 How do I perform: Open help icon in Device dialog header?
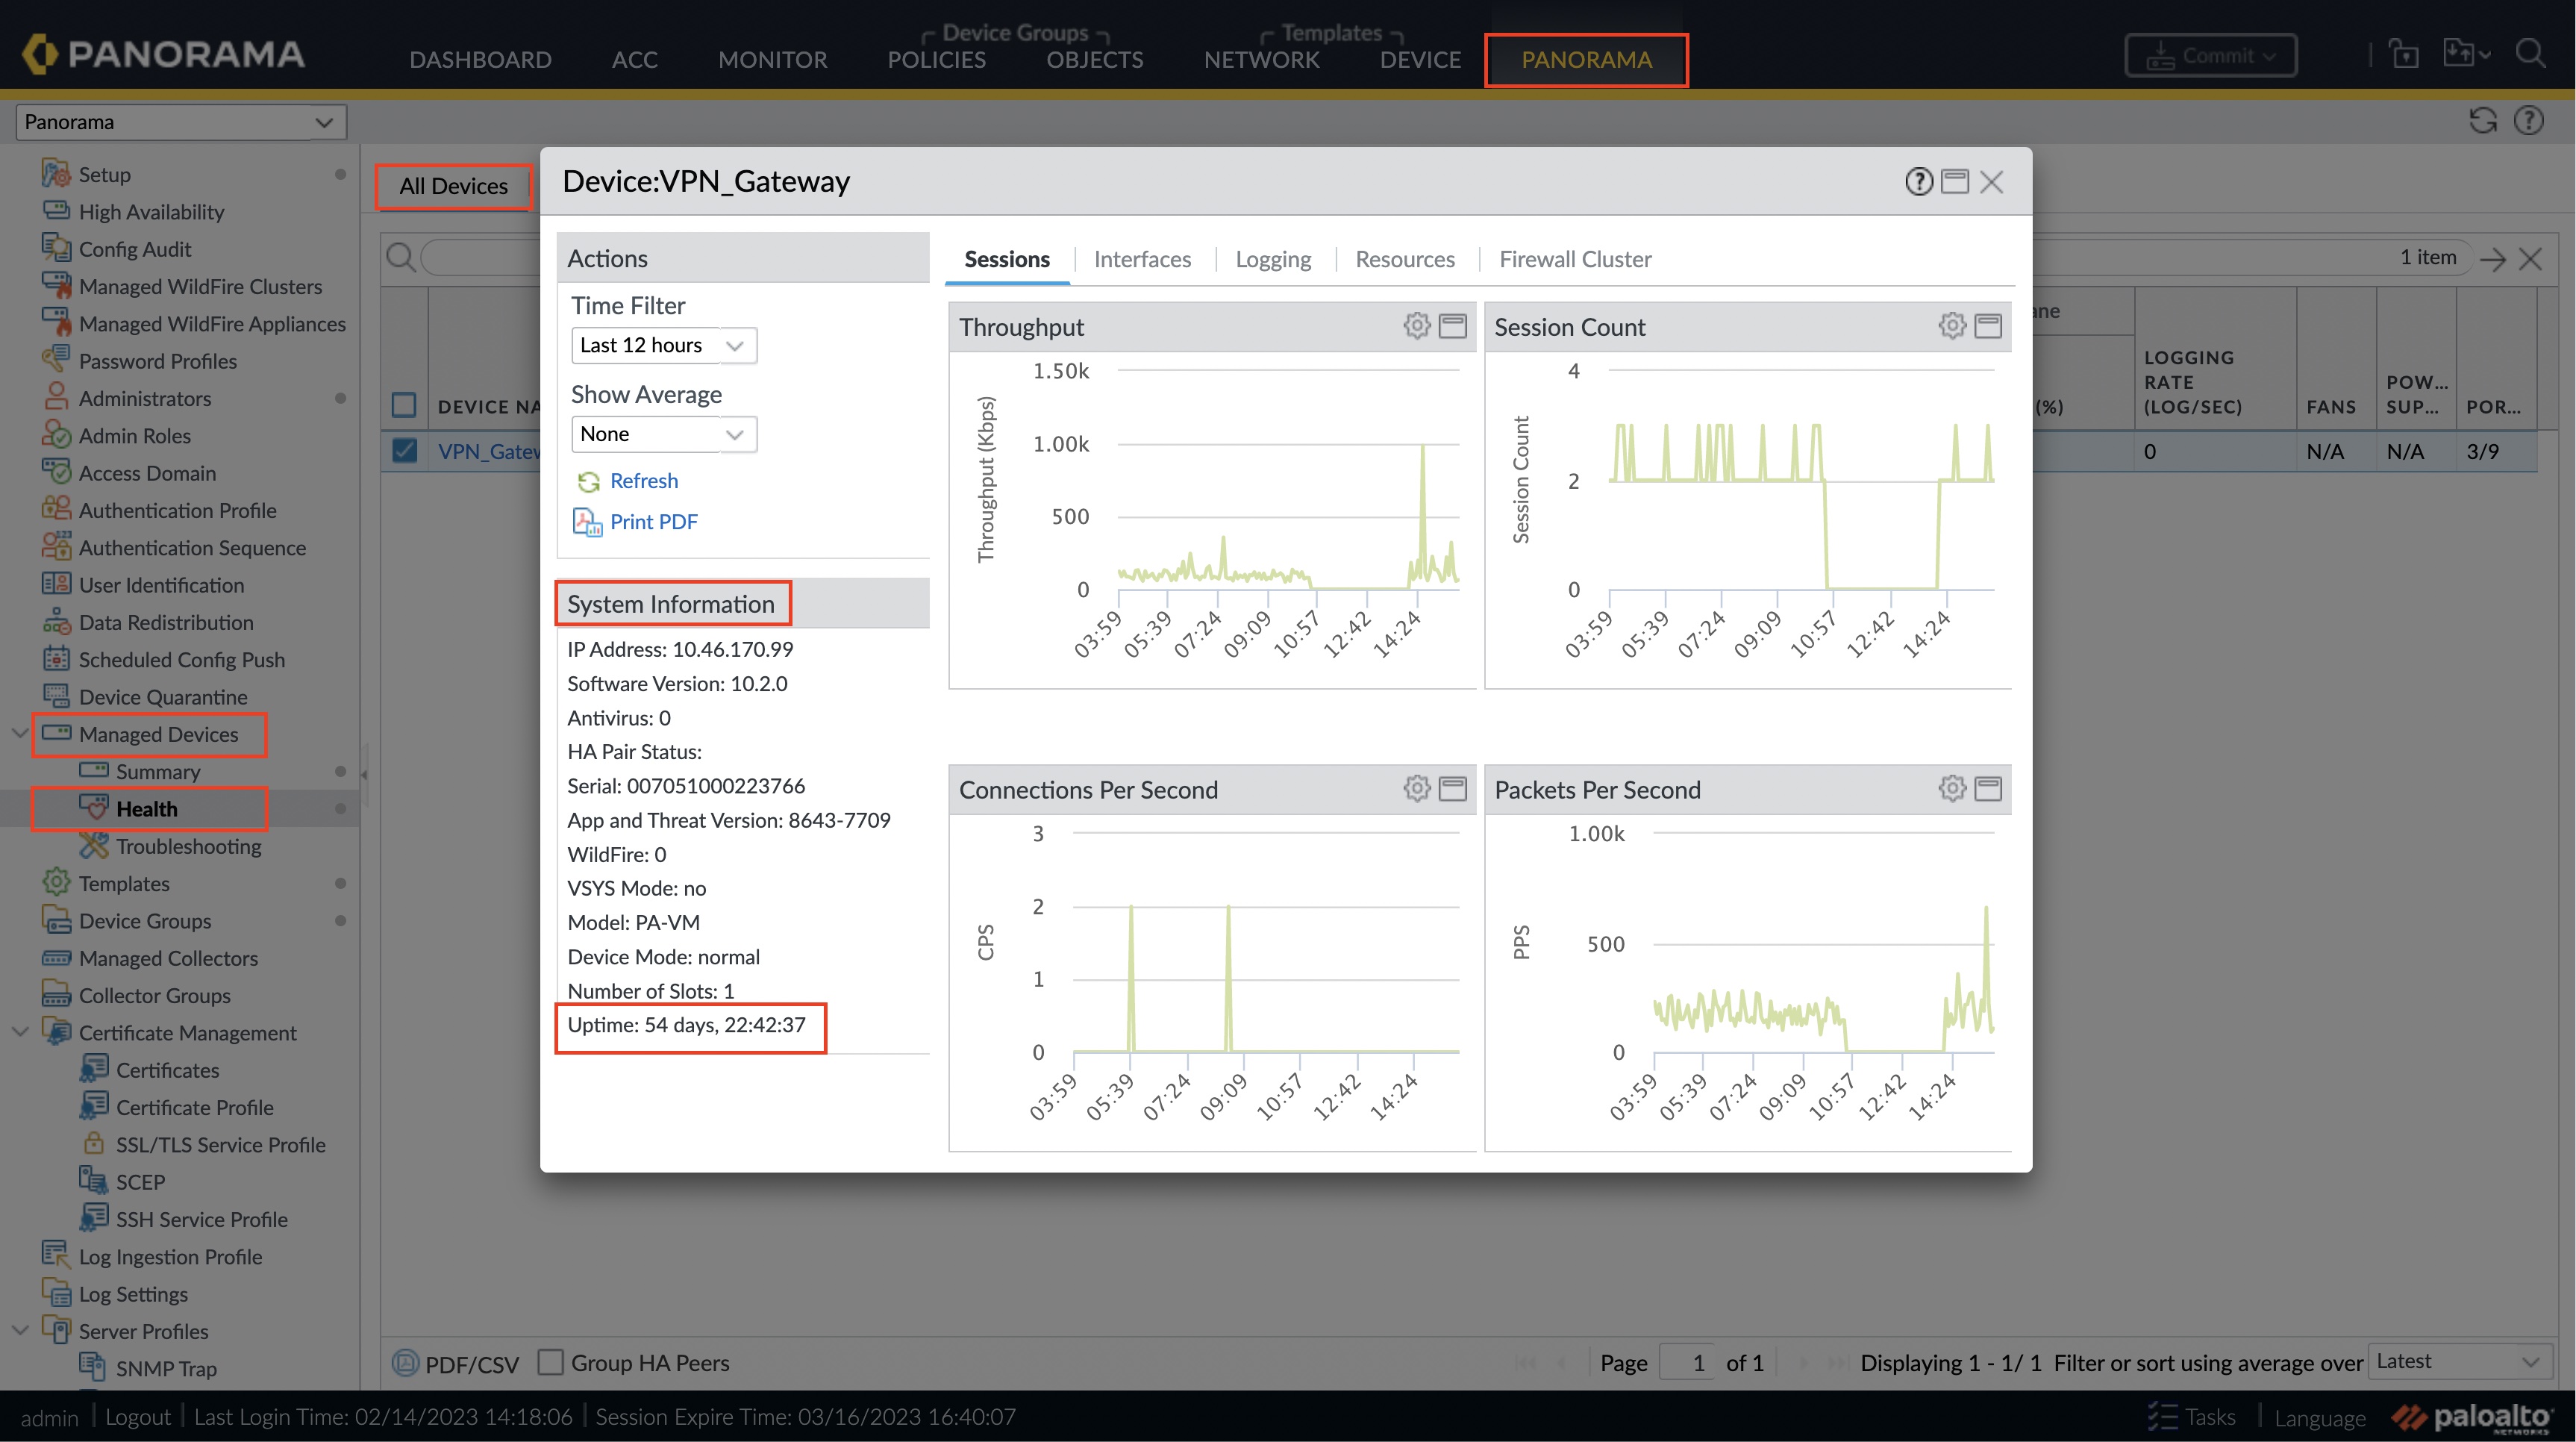pyautogui.click(x=1918, y=182)
